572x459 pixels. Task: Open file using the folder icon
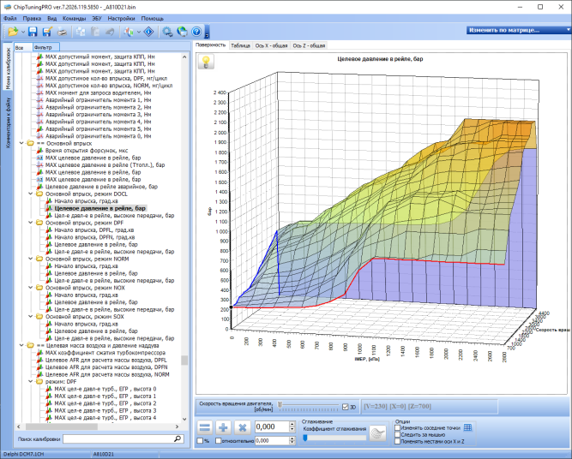[13, 32]
